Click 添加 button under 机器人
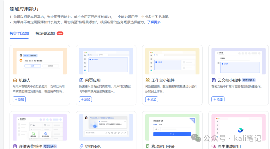 pyautogui.click(x=19, y=99)
